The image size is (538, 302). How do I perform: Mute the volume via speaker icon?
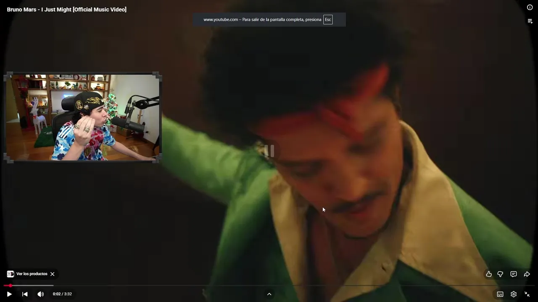[40, 294]
